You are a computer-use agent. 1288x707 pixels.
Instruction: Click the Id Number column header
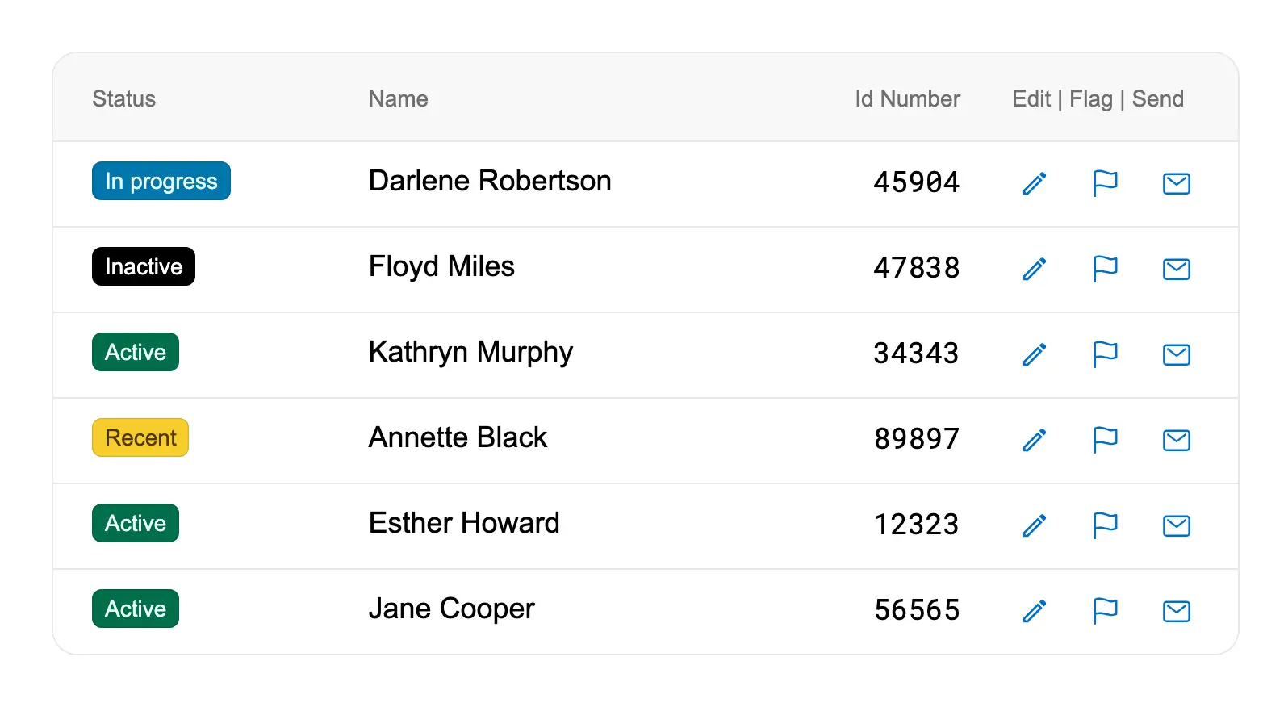click(x=907, y=98)
